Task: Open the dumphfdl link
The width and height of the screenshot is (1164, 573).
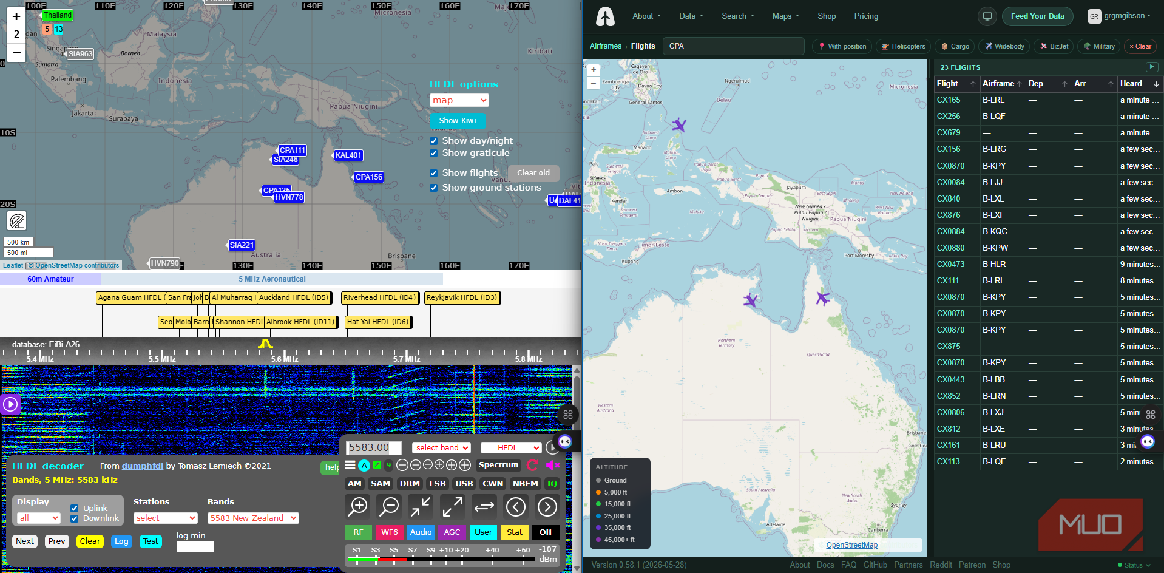Action: click(x=143, y=466)
